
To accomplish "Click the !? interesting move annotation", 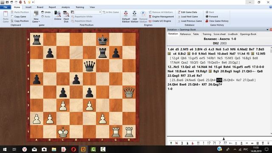I will [x=209, y=143].
